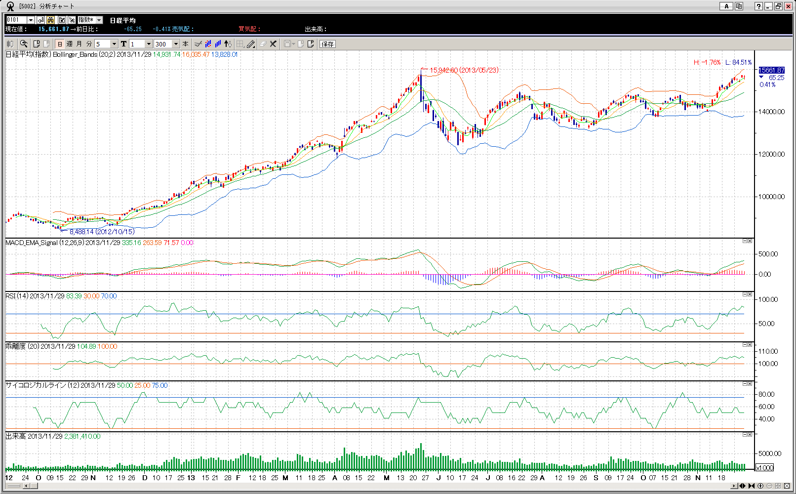This screenshot has height=494, width=796.
Task: Select the magnifier zoom tool
Action: tap(24, 44)
